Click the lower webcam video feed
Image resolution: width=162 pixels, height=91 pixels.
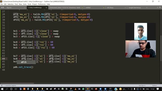pos(141,49)
